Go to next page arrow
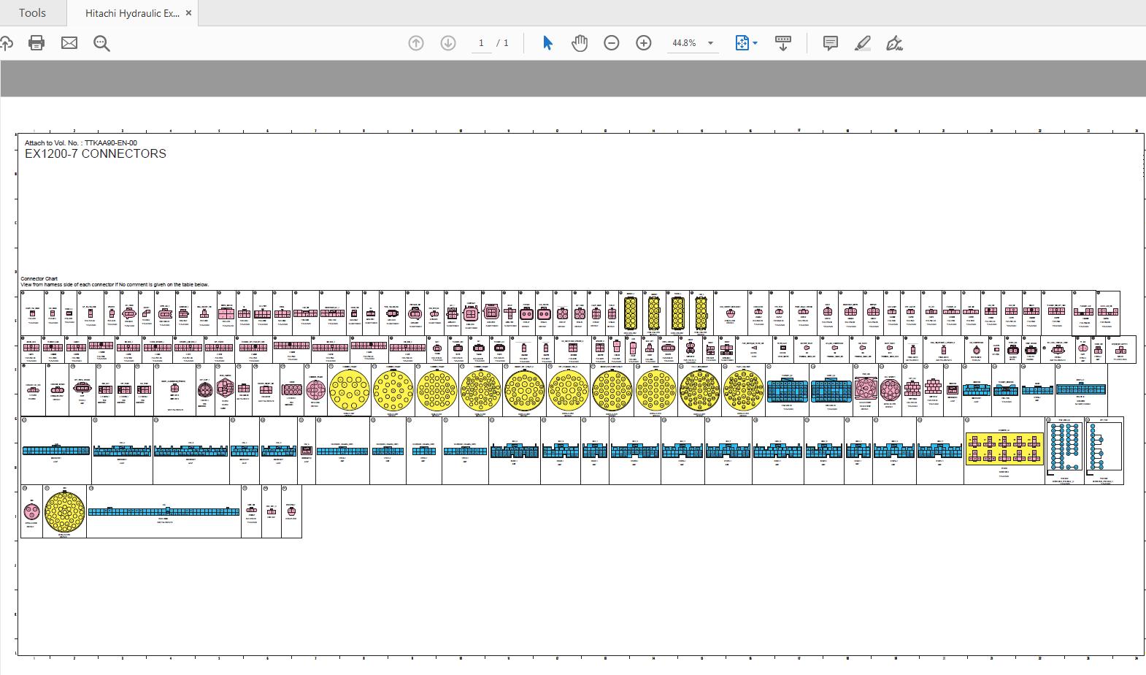 [448, 43]
